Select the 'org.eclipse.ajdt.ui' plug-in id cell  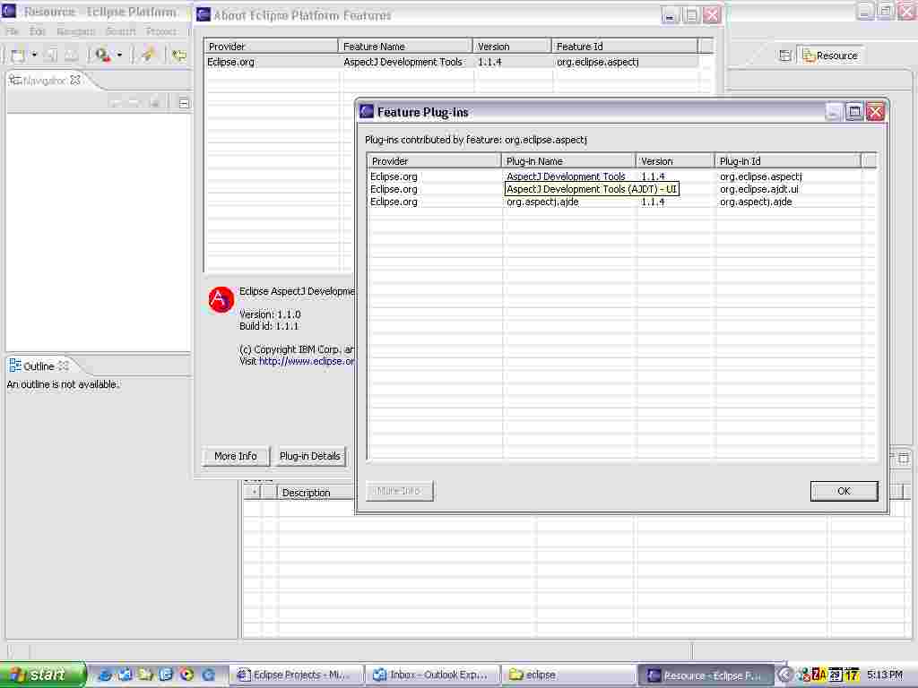click(758, 189)
